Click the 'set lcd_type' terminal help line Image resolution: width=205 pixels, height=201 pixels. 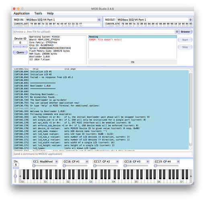coord(73,134)
